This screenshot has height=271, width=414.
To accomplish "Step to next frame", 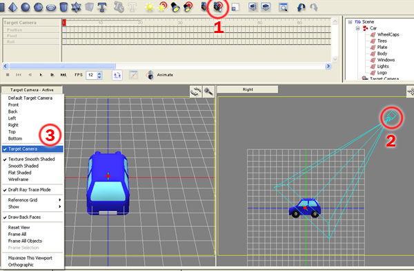I will tap(52, 75).
